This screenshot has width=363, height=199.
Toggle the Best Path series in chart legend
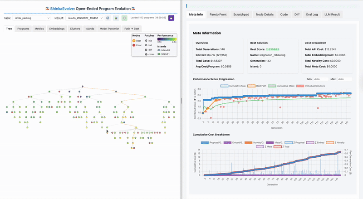point(260,85)
